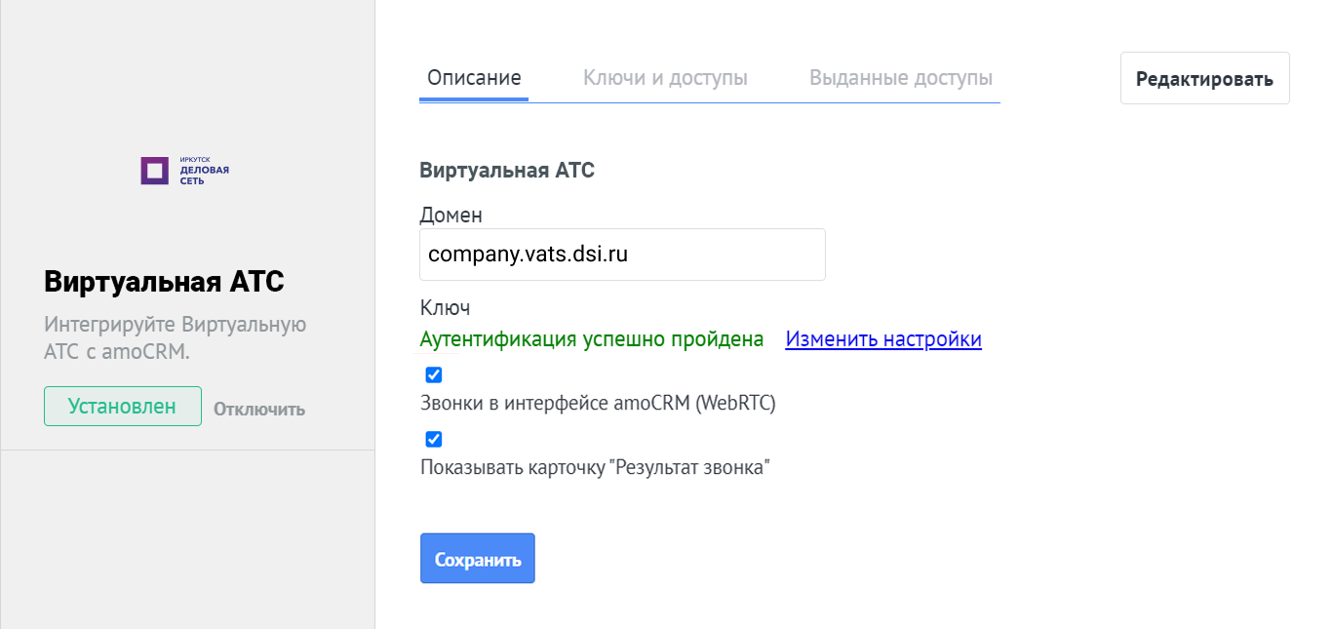
Task: Click the Домен field label
Action: pyautogui.click(x=451, y=215)
